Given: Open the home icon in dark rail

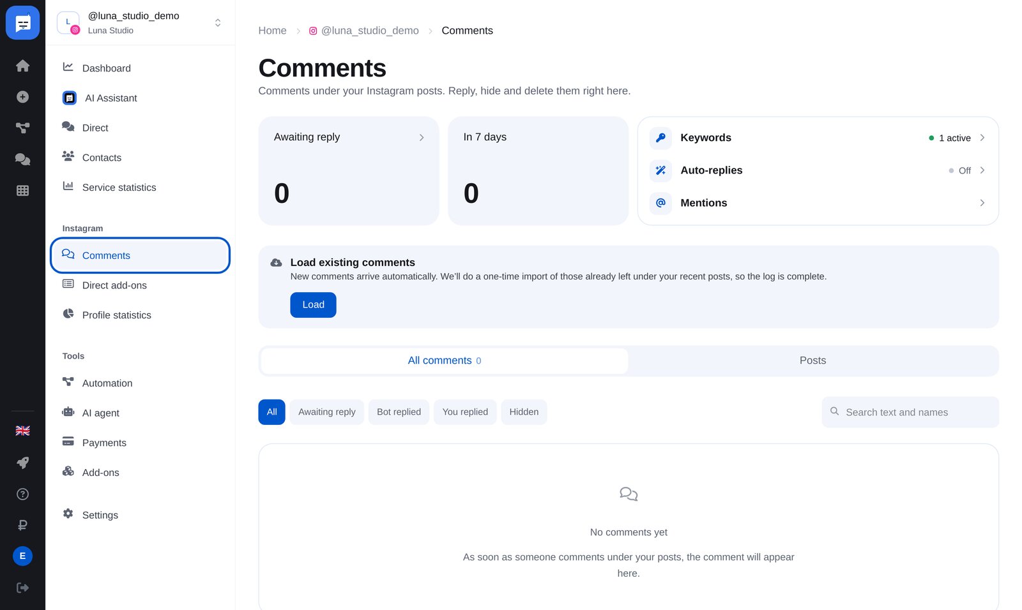Looking at the screenshot, I should pos(22,66).
